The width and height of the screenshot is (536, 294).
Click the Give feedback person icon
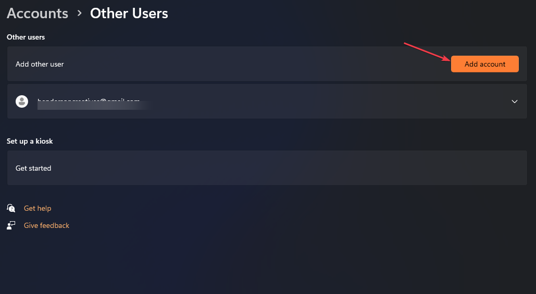click(x=11, y=225)
